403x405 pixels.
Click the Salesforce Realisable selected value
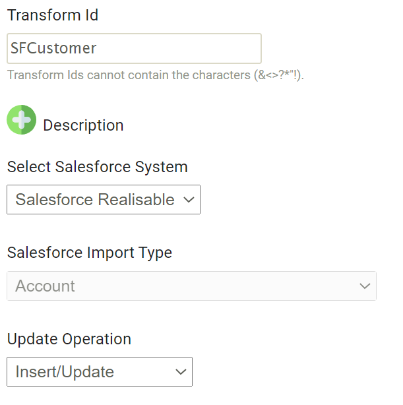(x=95, y=200)
